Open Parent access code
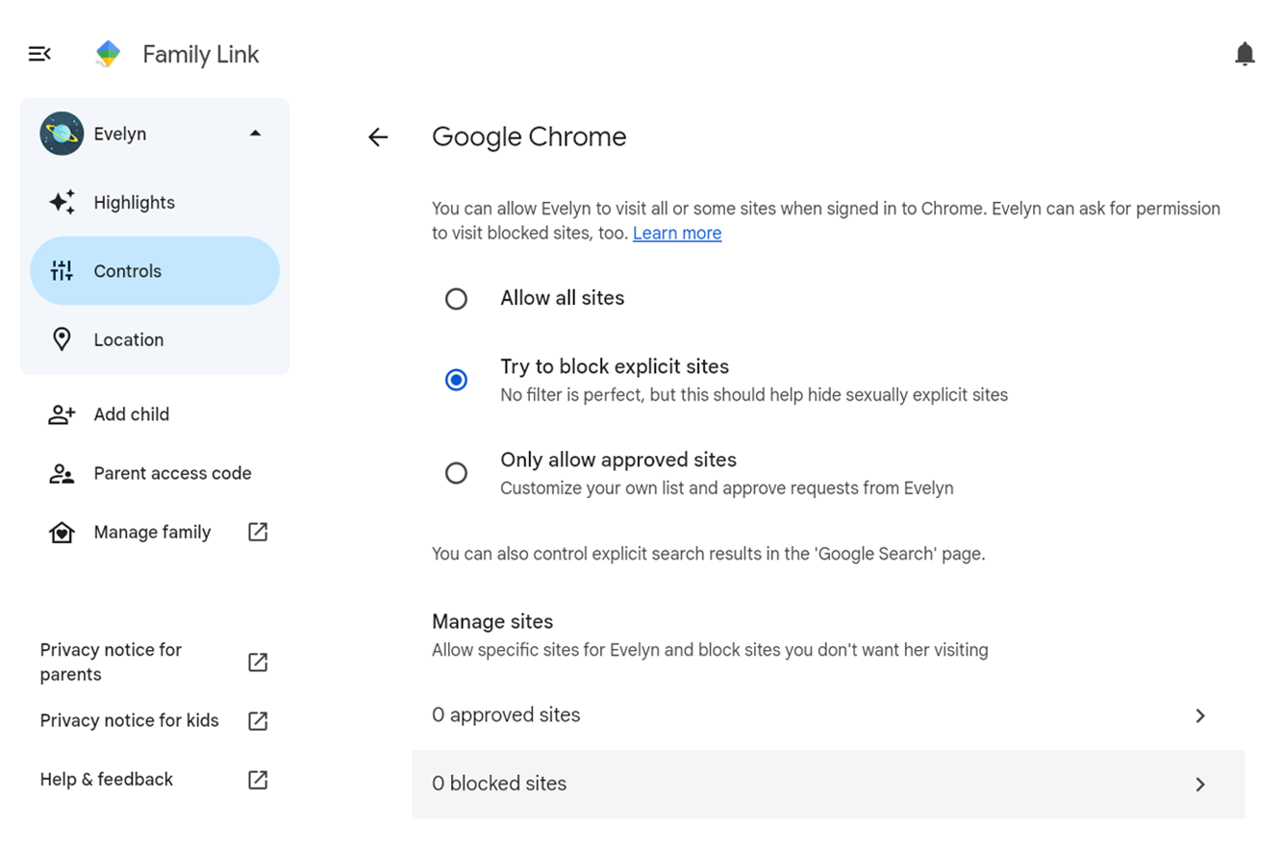 [x=172, y=473]
